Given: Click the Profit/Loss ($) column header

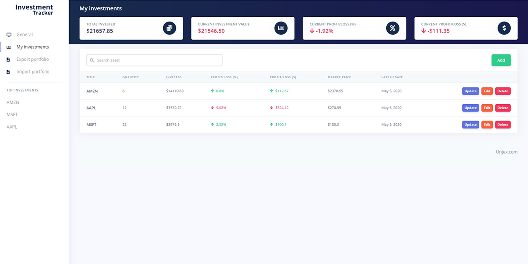Looking at the screenshot, I should [283, 77].
